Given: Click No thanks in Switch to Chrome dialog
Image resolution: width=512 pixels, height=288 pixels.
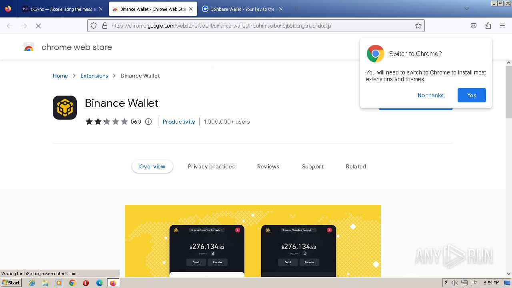Looking at the screenshot, I should pos(430,95).
